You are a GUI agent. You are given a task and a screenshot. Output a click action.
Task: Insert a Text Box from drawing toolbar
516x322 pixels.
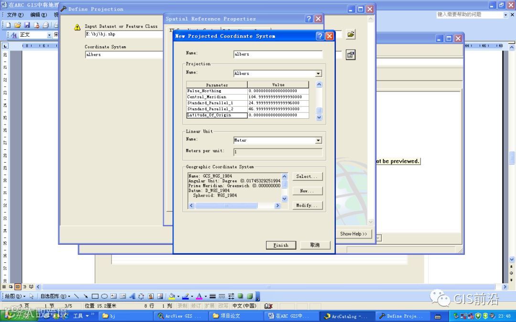tap(114, 296)
